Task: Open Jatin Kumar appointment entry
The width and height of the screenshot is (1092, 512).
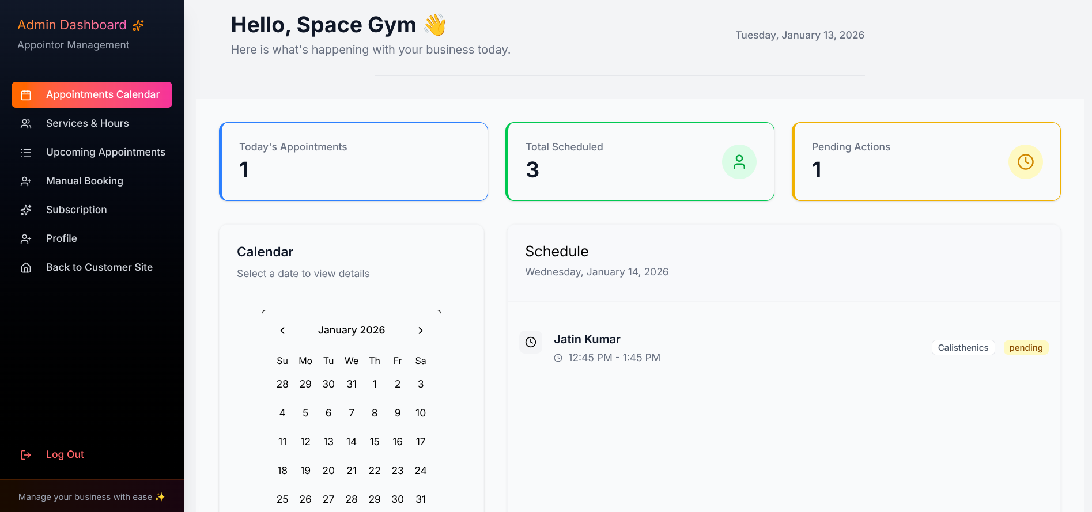Action: 784,348
